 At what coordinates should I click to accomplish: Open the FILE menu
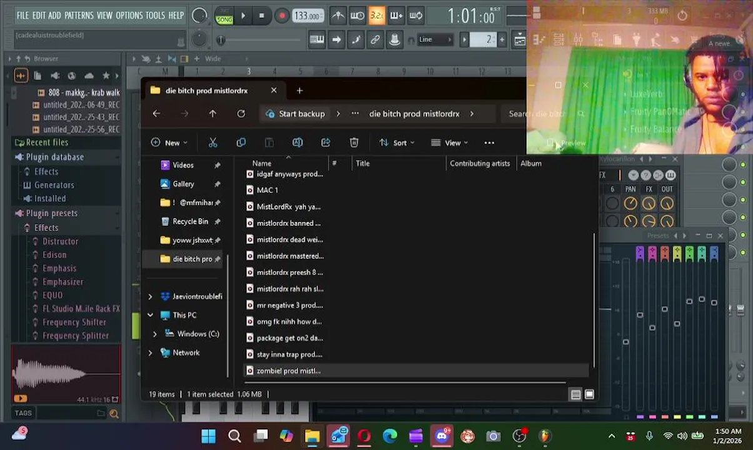[x=23, y=15]
